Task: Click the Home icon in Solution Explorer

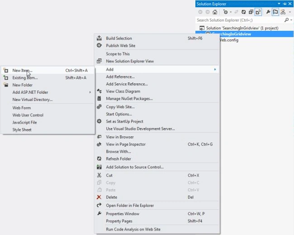Action: click(215, 12)
